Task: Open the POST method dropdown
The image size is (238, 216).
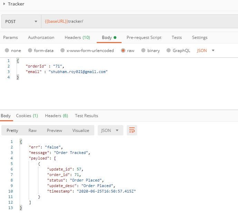Action: 21,21
